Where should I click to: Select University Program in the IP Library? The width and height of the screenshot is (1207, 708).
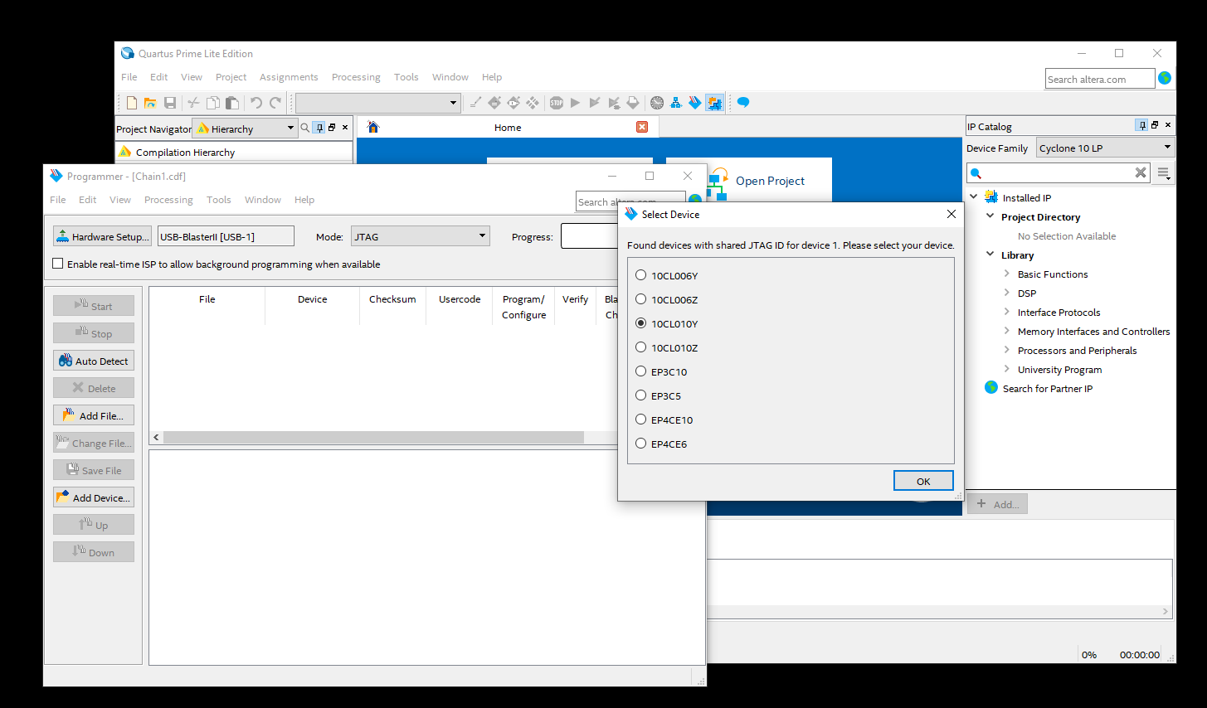point(1059,370)
